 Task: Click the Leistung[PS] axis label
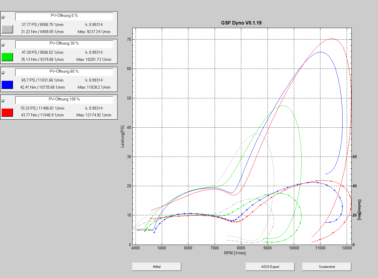122,137
